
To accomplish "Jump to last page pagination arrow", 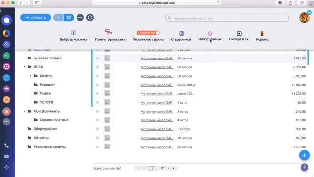I will pos(173,168).
